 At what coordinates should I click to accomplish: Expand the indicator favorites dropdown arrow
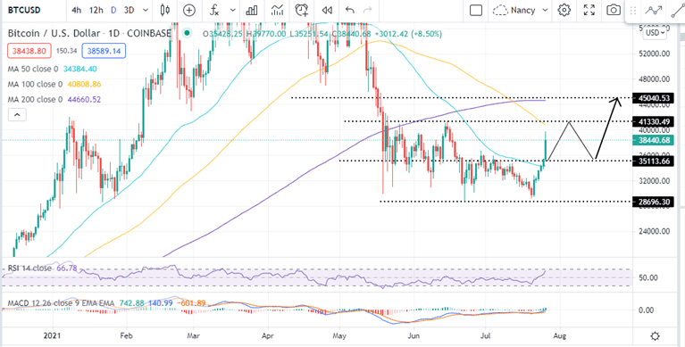pyautogui.click(x=233, y=10)
